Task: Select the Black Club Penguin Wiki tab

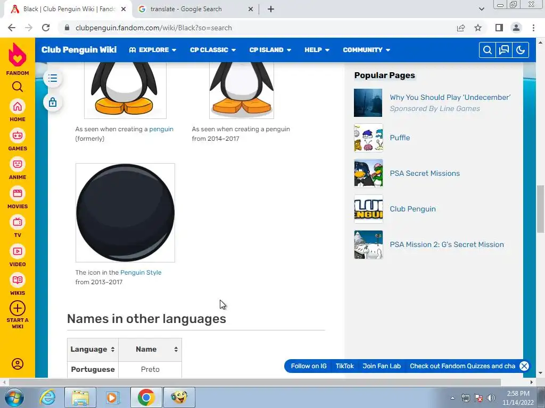Action: [x=68, y=10]
